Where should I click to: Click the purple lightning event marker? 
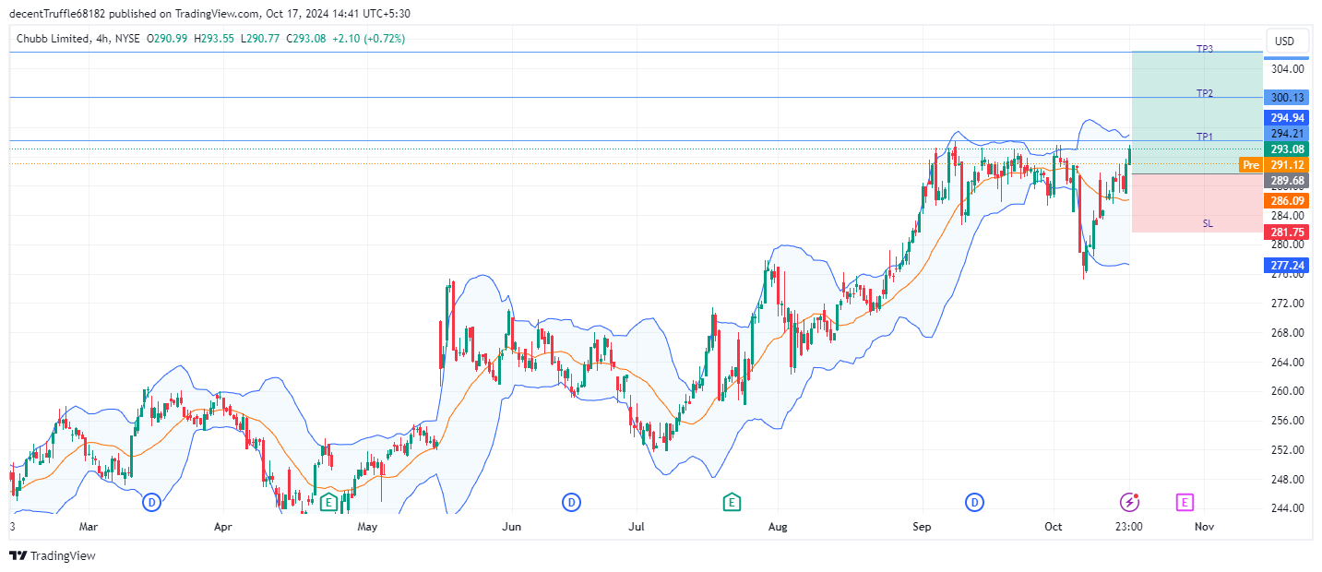click(1129, 503)
